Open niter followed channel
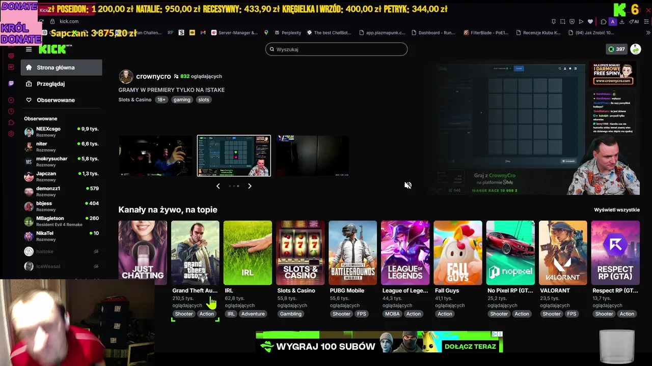The width and height of the screenshot is (652, 366). (61, 147)
